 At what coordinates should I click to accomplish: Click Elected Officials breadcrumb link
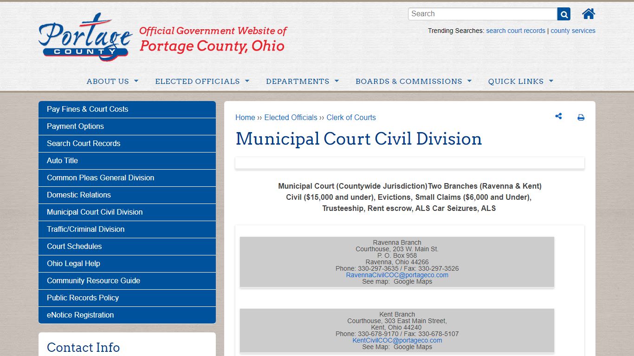(x=291, y=117)
